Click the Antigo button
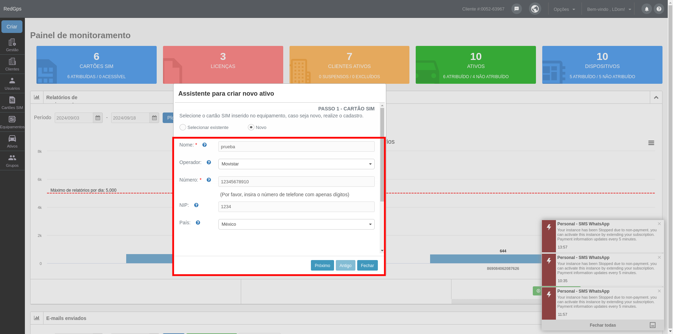 (346, 265)
